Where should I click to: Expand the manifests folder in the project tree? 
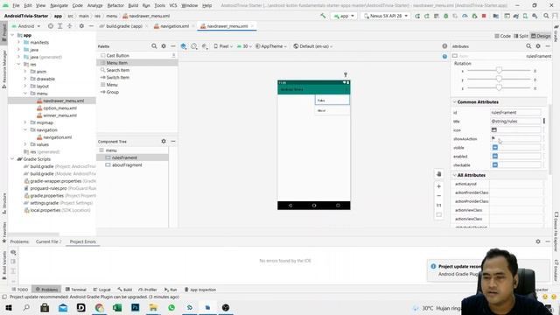point(19,43)
